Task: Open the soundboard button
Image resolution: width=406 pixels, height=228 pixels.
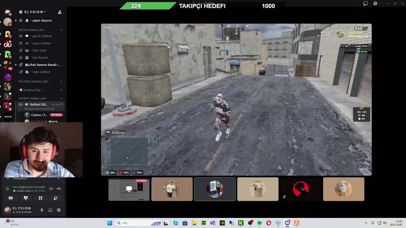Action: pos(56,198)
